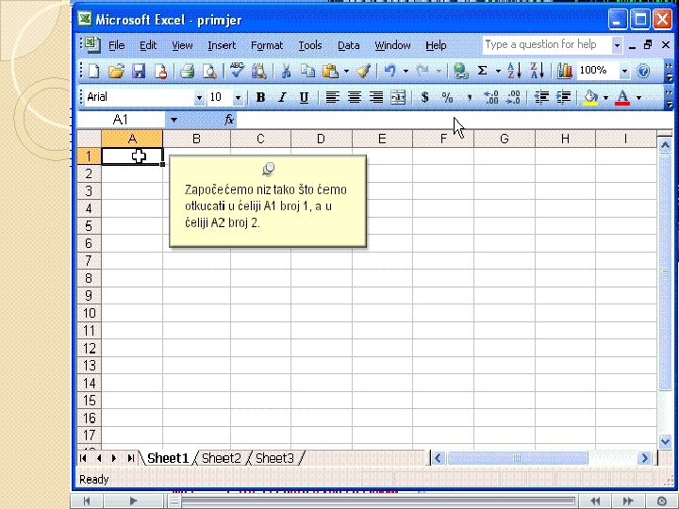Toggle Bold formatting
This screenshot has width=679, height=509.
click(x=260, y=98)
